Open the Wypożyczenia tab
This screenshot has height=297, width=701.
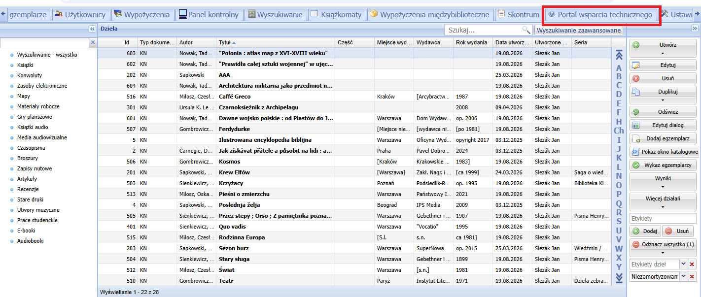(142, 15)
